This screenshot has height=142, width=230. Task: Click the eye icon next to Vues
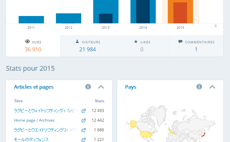pyautogui.click(x=27, y=42)
